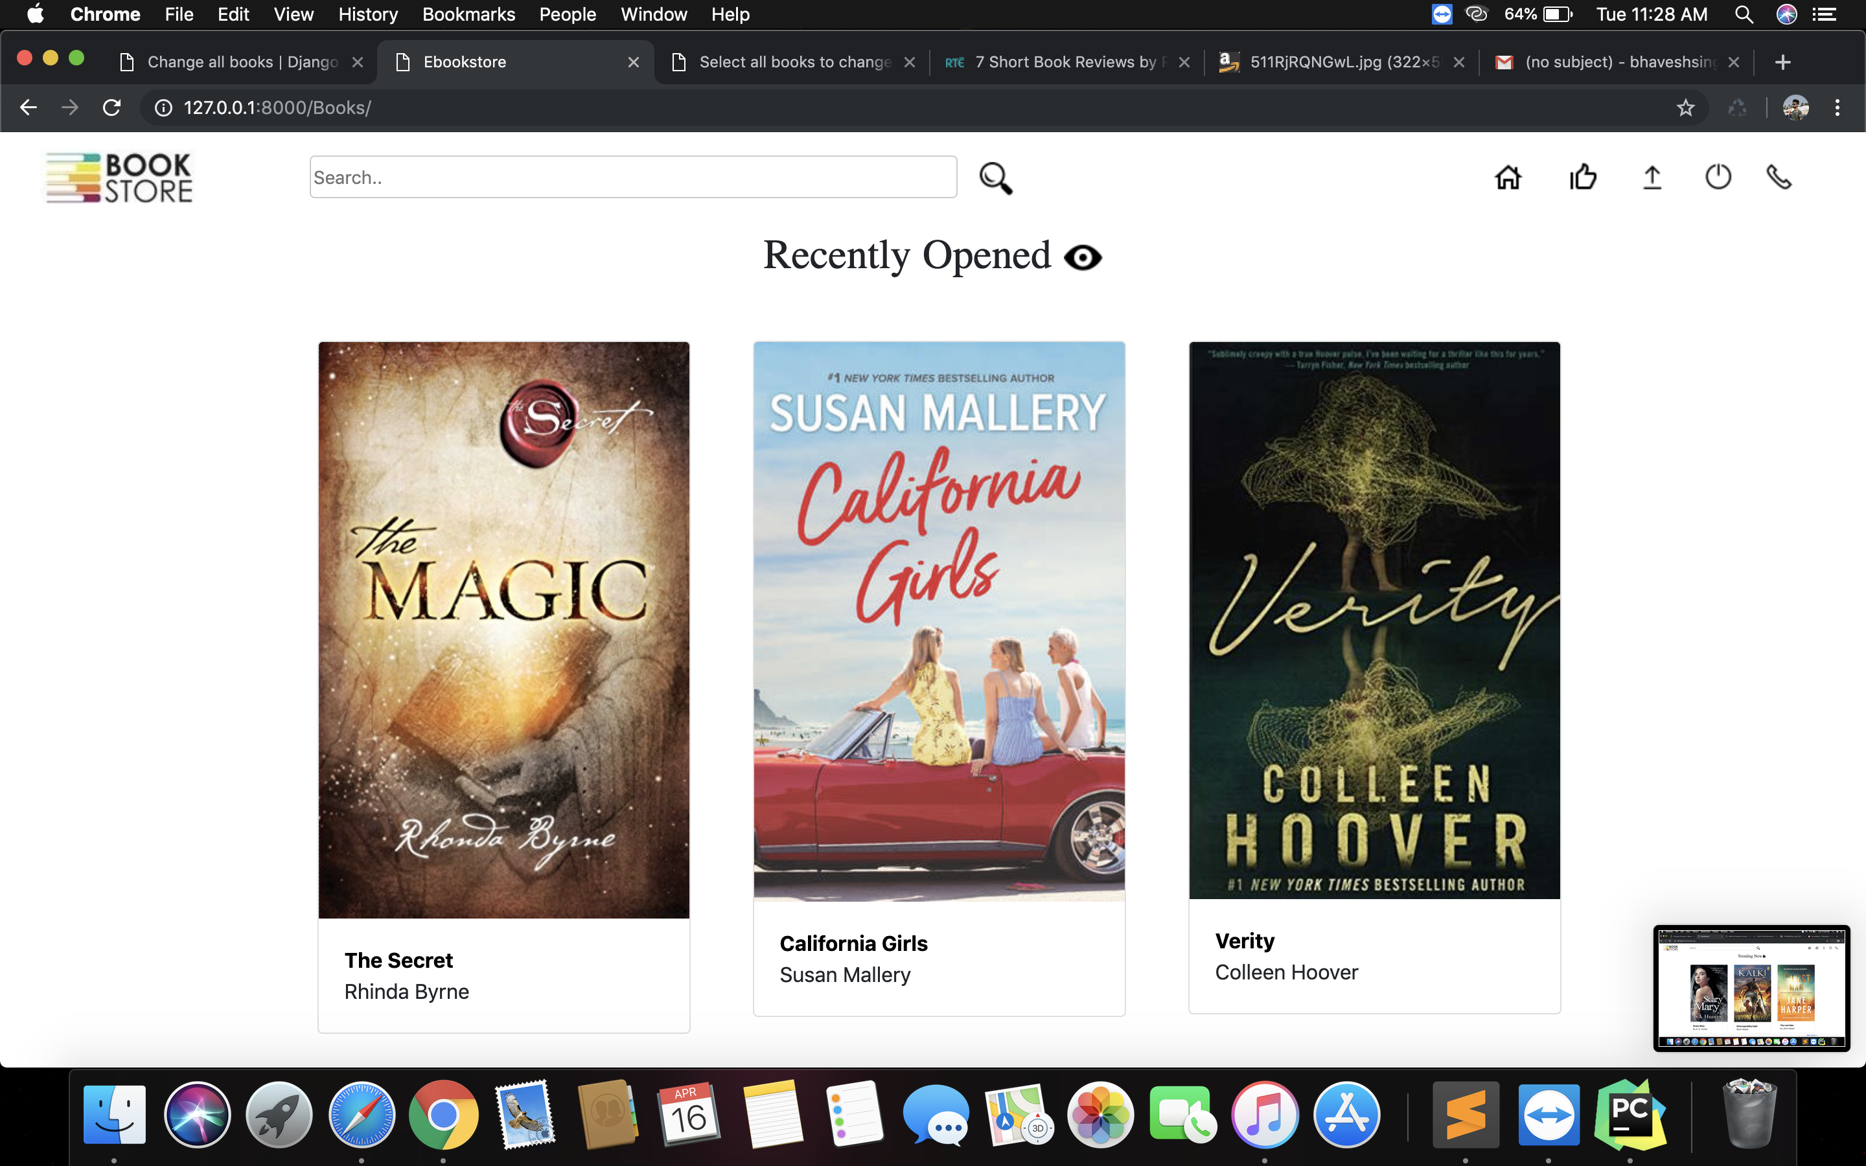Open the History menu
1866x1166 pixels.
coord(368,14)
